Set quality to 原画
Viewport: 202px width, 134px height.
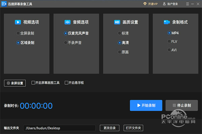(x=120, y=52)
